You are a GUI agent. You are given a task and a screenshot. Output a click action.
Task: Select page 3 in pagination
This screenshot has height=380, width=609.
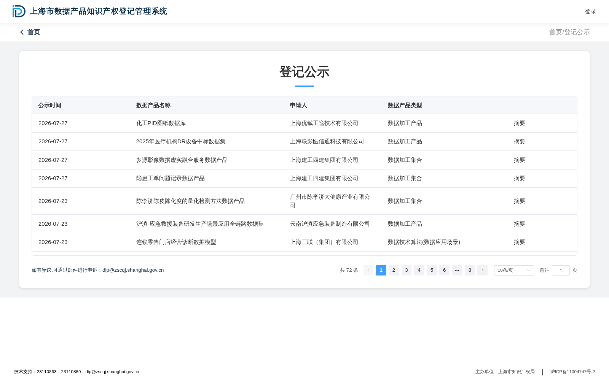(407, 270)
